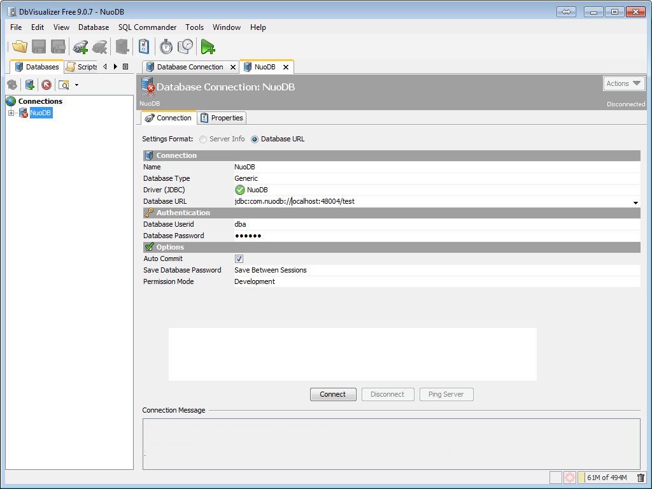652x489 pixels.
Task: Switch to the Scripts tab
Action: click(x=81, y=67)
